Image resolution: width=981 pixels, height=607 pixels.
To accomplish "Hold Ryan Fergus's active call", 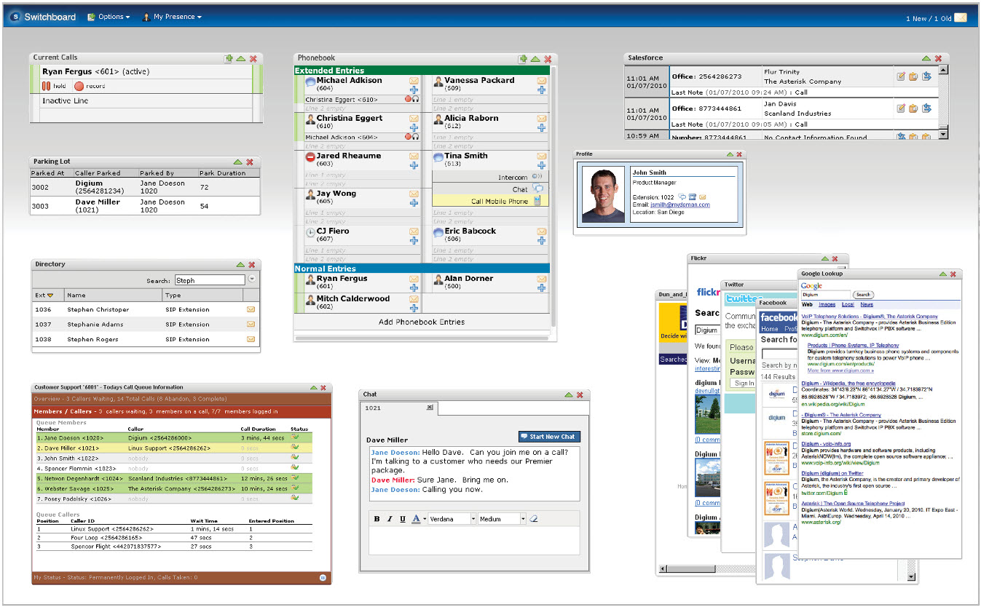I will [54, 86].
